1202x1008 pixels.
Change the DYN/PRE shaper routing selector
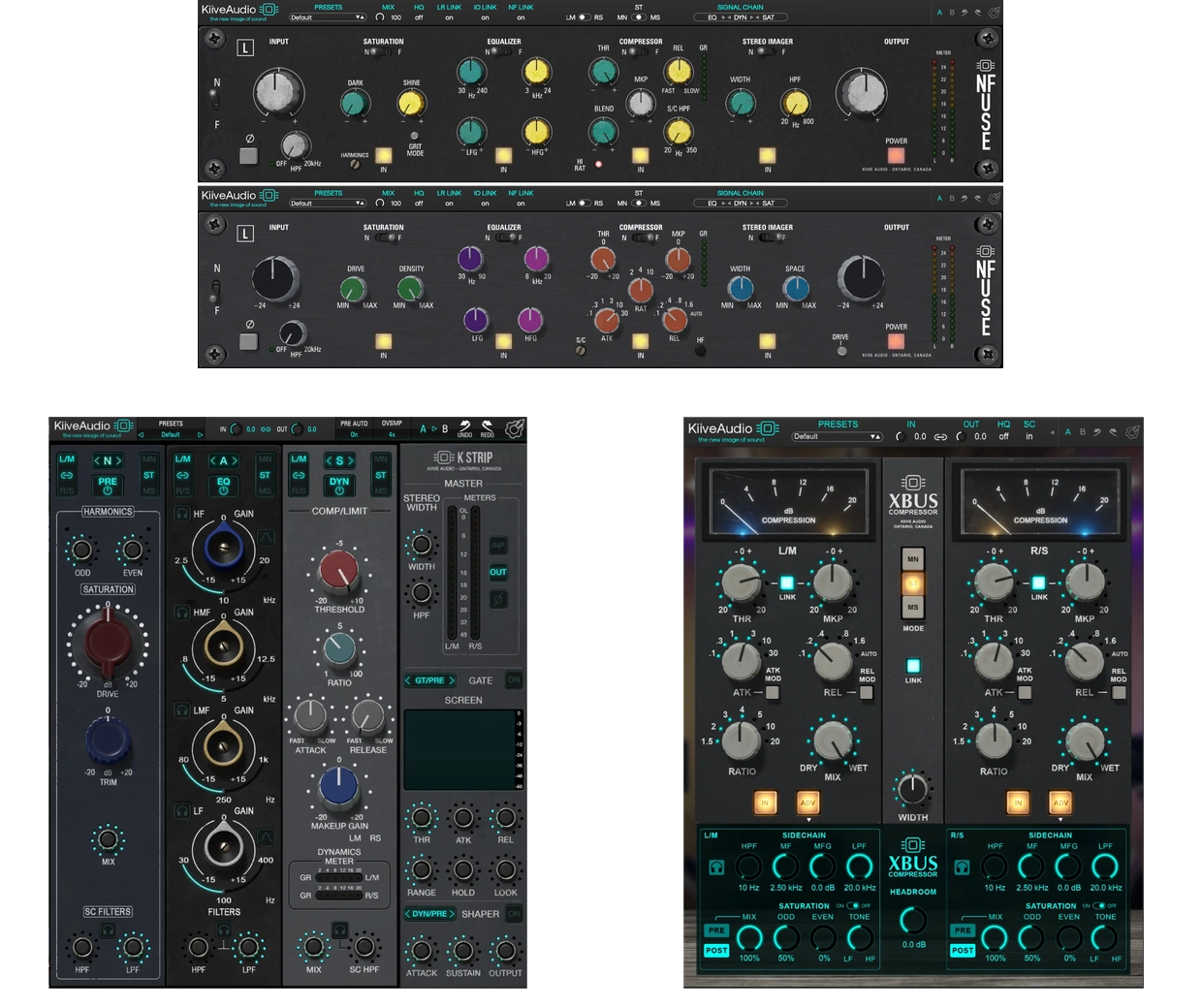[x=429, y=914]
